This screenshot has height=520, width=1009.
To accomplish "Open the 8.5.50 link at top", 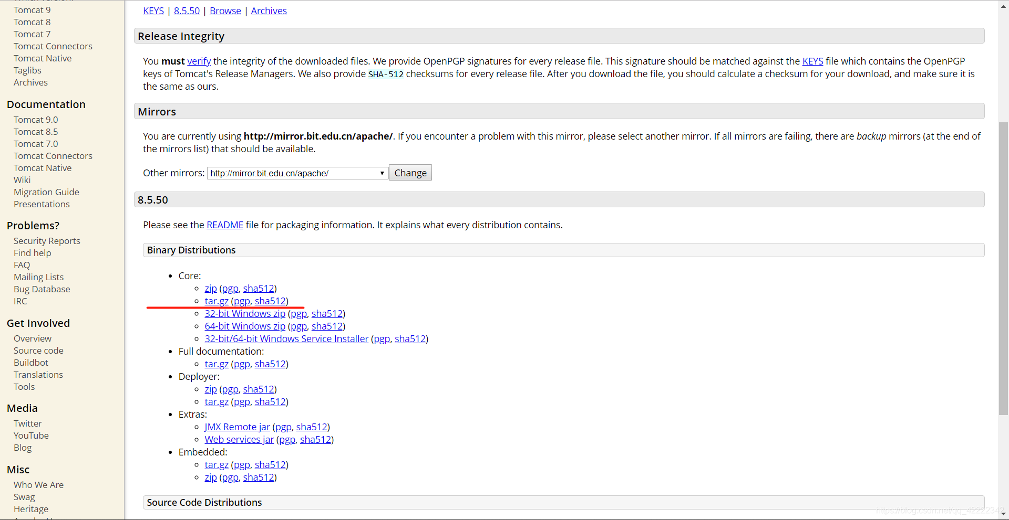I will pos(187,11).
